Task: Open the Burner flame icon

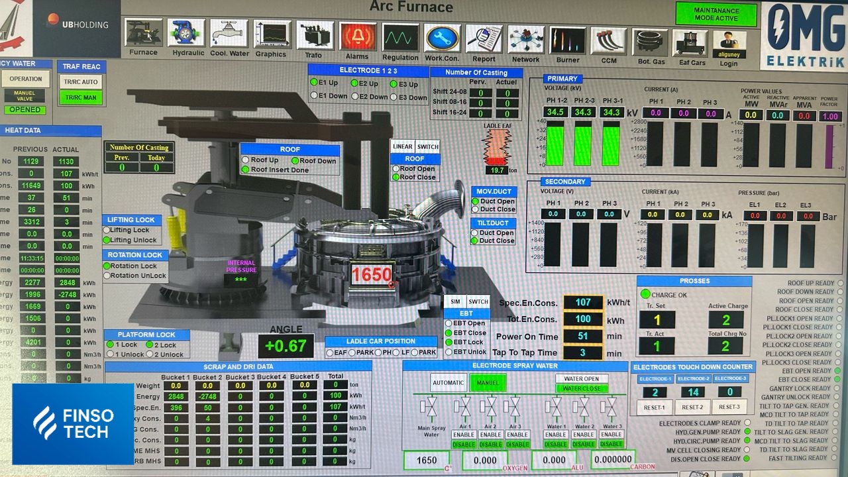Action: pos(568,40)
